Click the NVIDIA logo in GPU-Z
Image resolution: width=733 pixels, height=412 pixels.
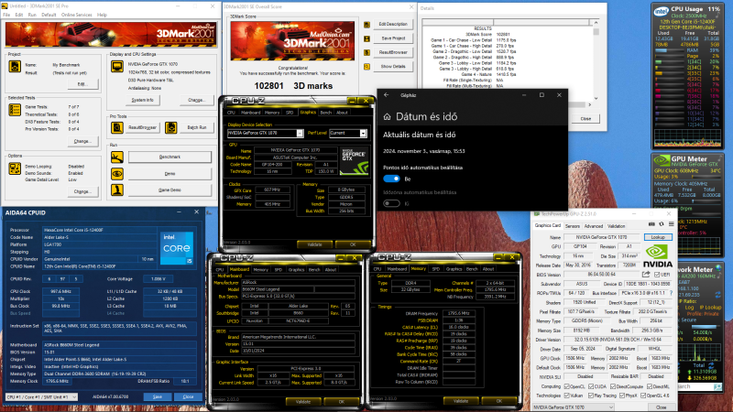click(x=657, y=256)
